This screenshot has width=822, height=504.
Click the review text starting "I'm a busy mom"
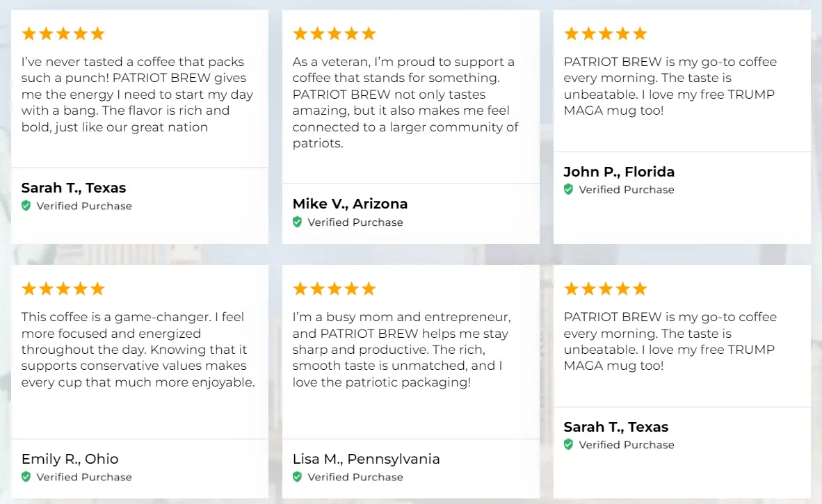pos(401,350)
